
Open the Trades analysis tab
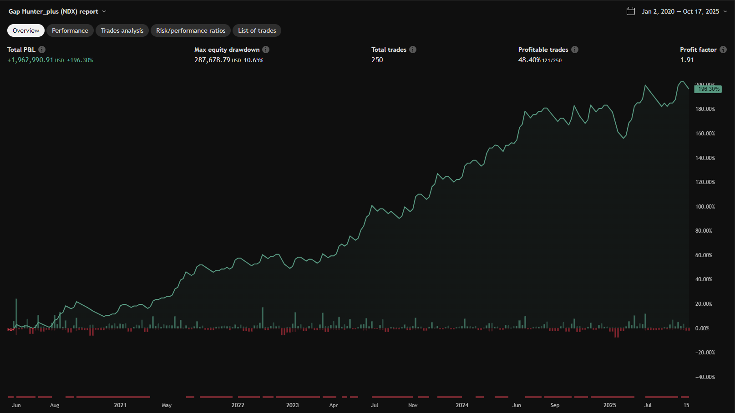122,30
